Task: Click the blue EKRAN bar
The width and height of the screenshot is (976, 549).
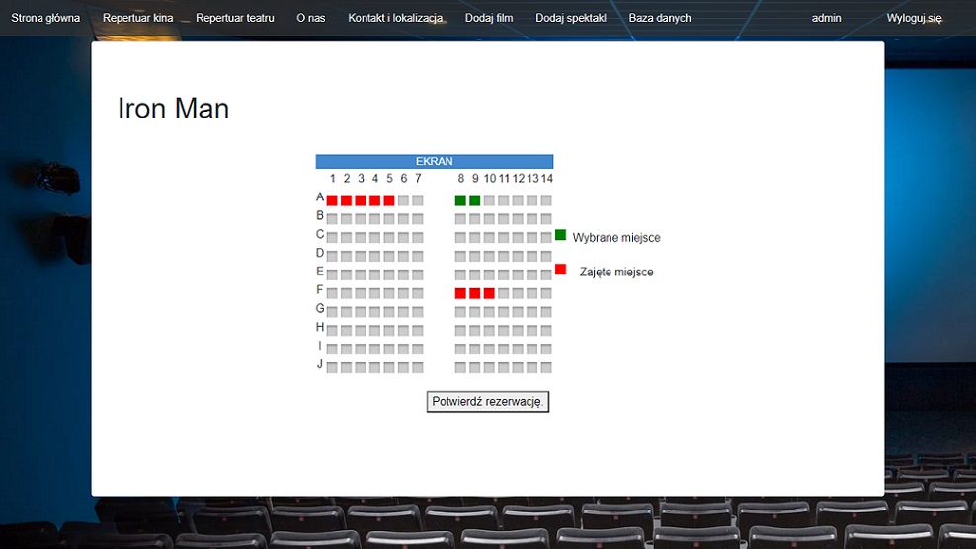Action: click(435, 161)
